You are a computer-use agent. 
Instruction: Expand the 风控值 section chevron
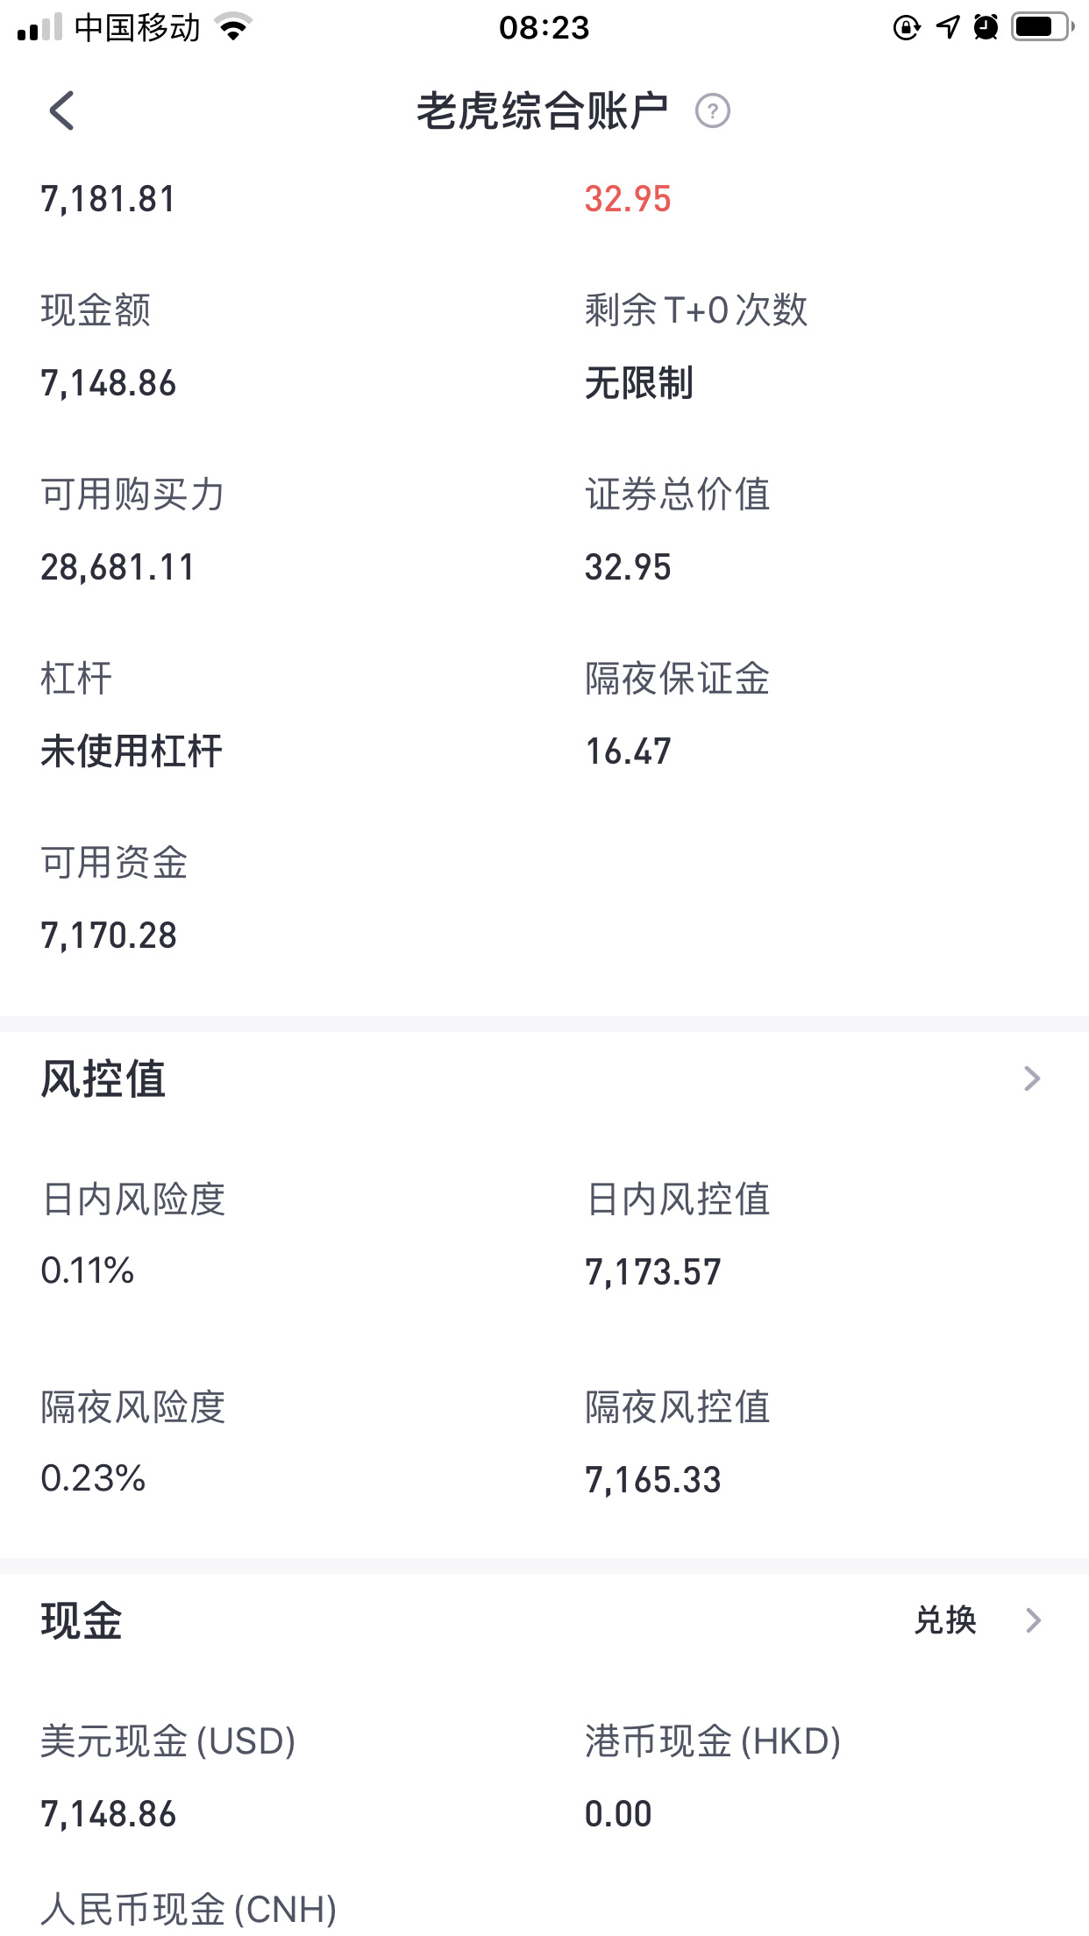pyautogui.click(x=1032, y=1078)
